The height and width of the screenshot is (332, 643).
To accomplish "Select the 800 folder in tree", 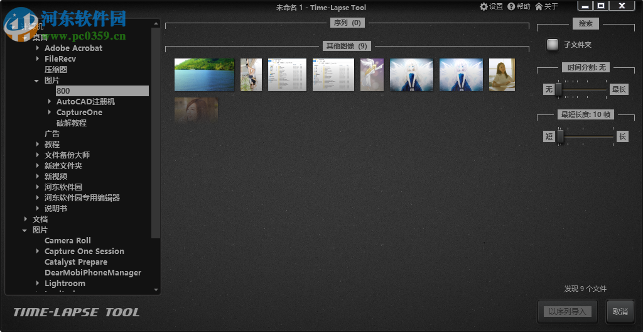I will 102,91.
